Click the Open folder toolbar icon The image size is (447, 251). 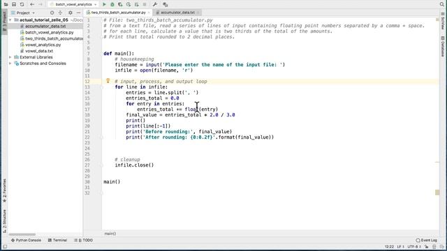click(x=6, y=4)
